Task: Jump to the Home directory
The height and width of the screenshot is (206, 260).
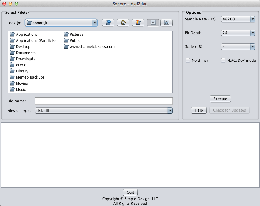Action: click(123, 23)
